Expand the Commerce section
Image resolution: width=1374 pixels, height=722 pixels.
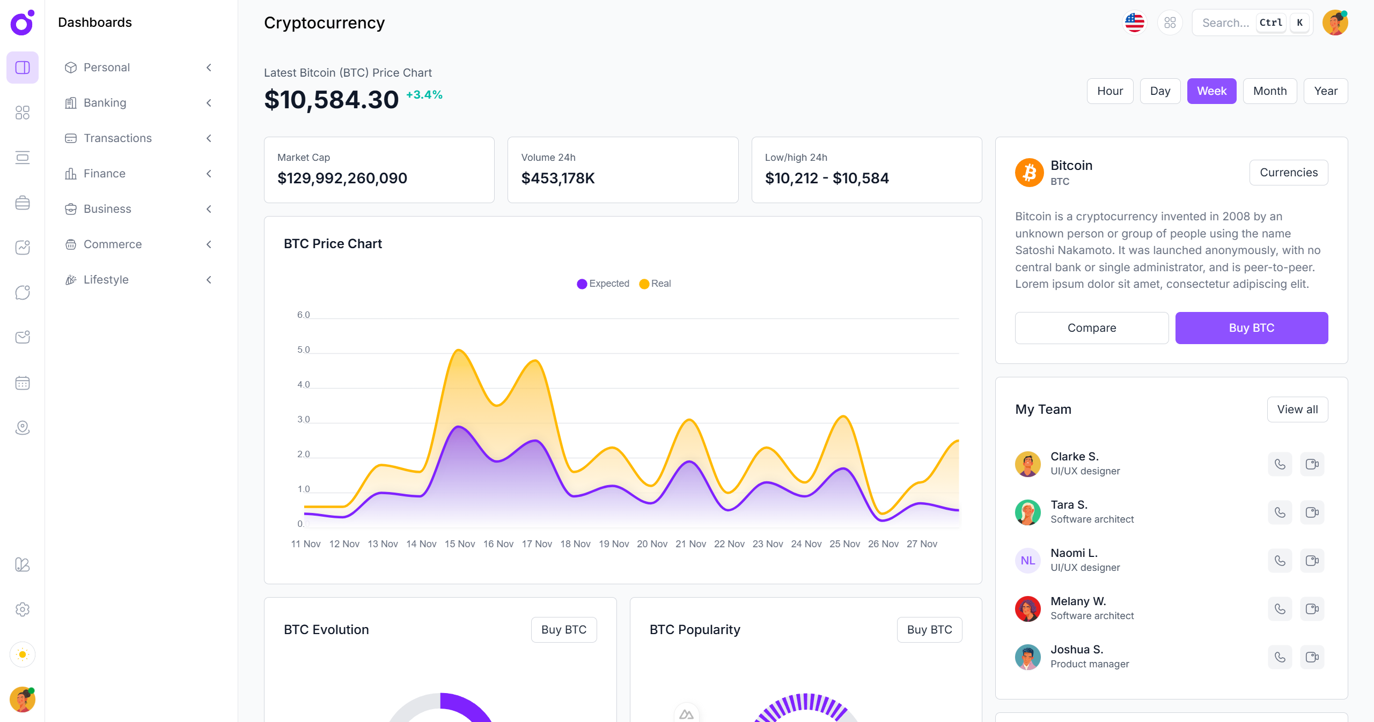coord(112,244)
